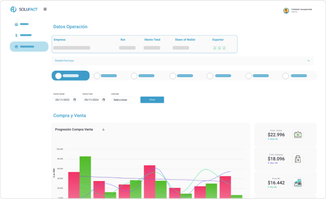Click the first green export file icon

coord(215,48)
